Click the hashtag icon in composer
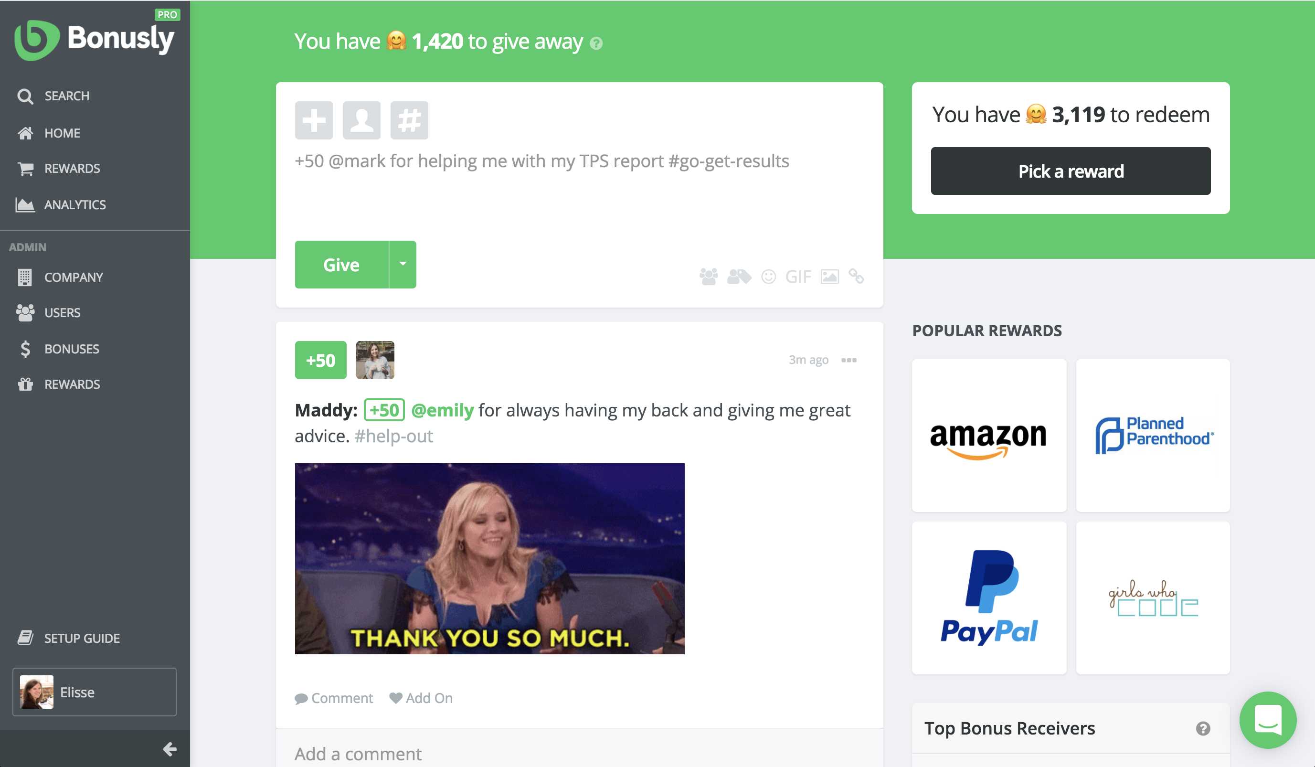 point(409,120)
